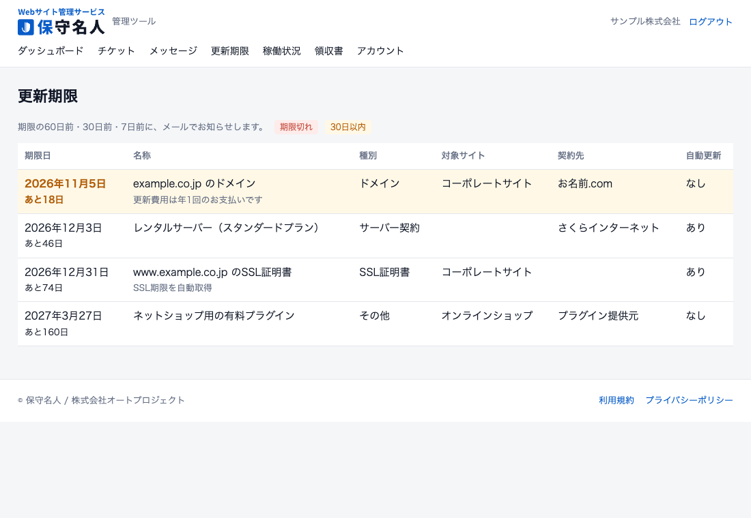The width and height of the screenshot is (751, 518).
Task: Open the ダッシュボード menu
Action: click(51, 50)
